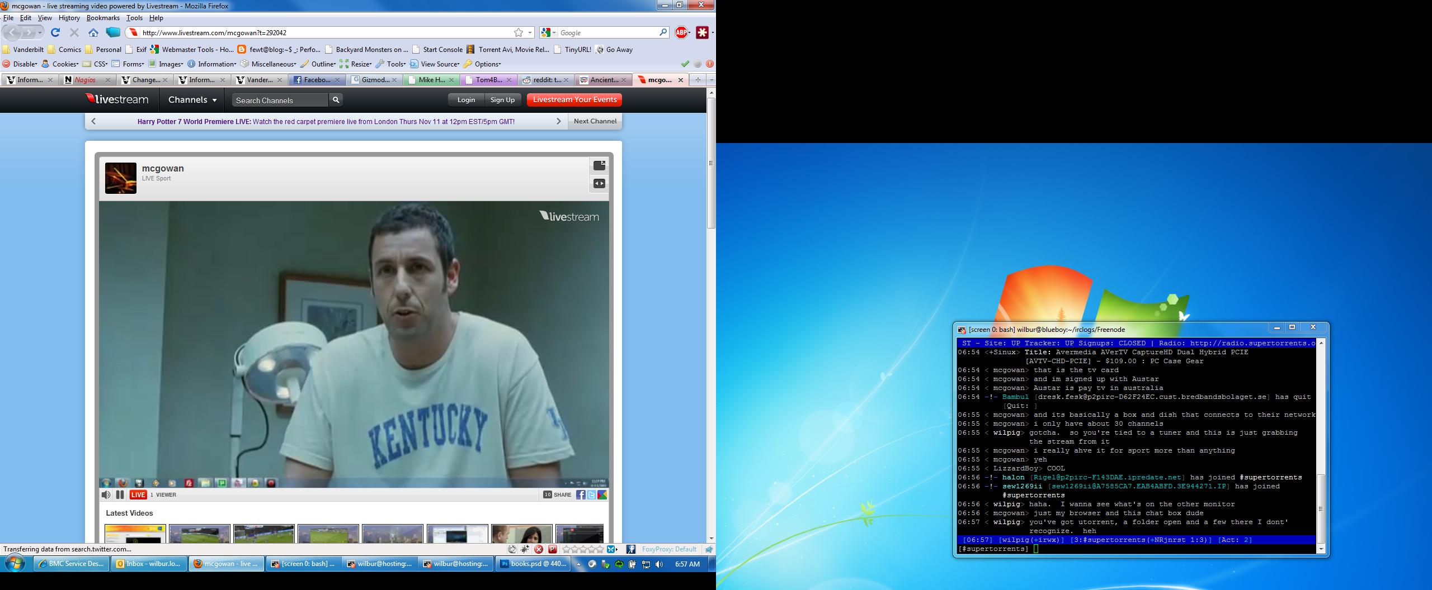
Task: Open the Latest Videos thumbnail with two people
Action: (x=521, y=534)
